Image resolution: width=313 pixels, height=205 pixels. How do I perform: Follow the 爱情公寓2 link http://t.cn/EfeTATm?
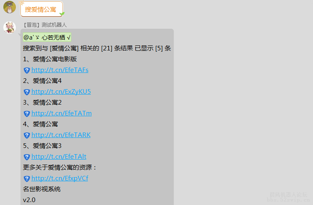click(x=62, y=113)
